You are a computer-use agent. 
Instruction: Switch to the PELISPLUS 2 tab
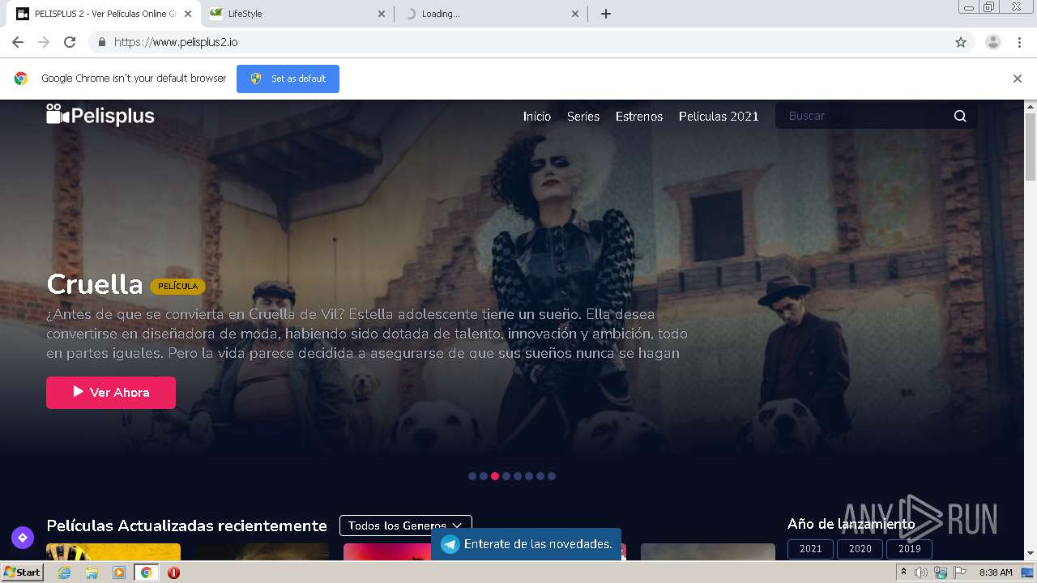(x=104, y=14)
